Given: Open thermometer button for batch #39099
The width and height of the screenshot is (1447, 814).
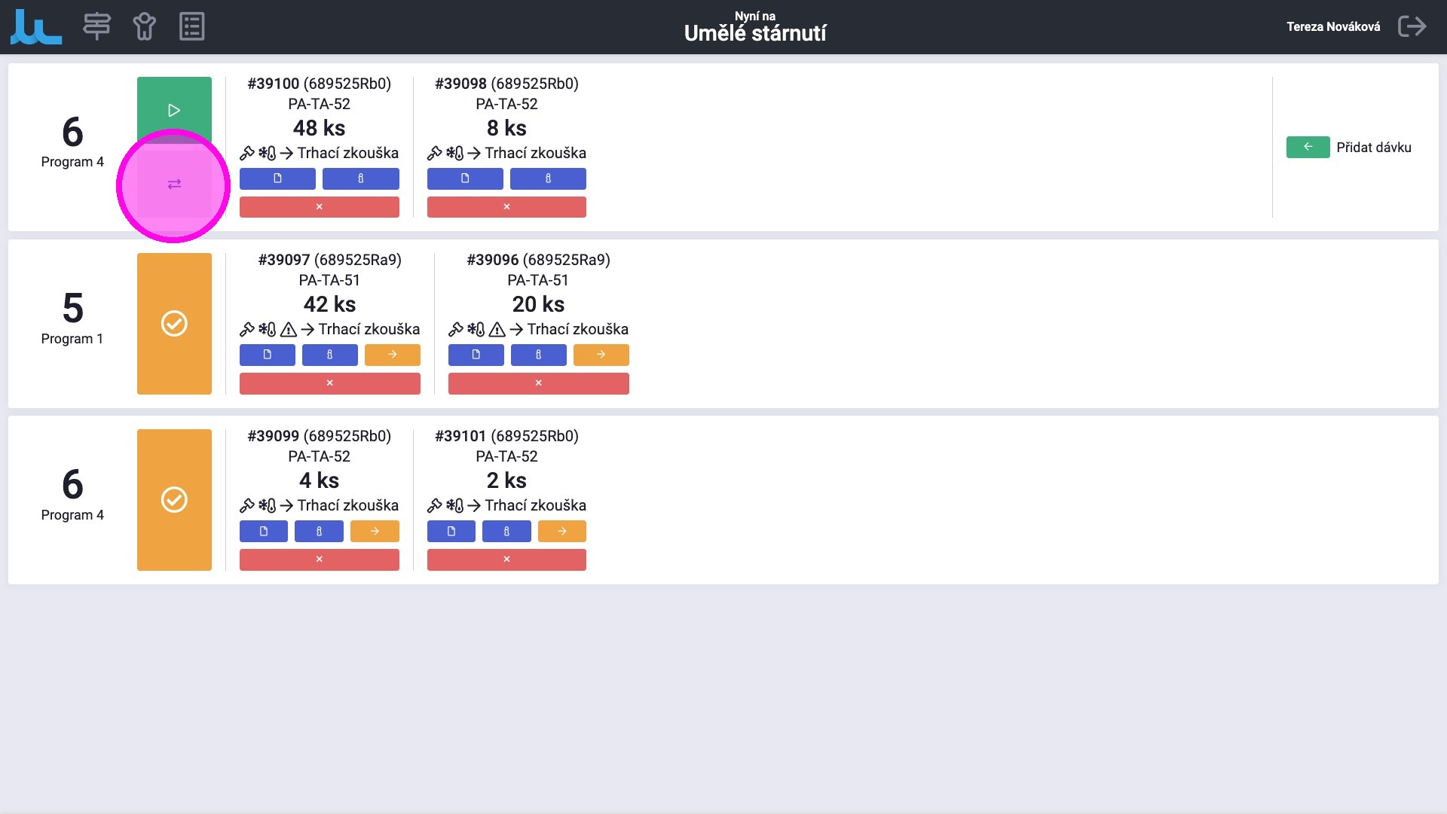Looking at the screenshot, I should coord(319,531).
